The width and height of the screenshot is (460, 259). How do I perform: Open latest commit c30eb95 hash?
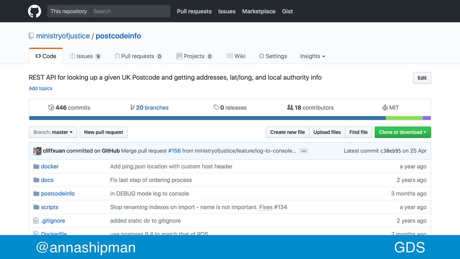pos(390,151)
